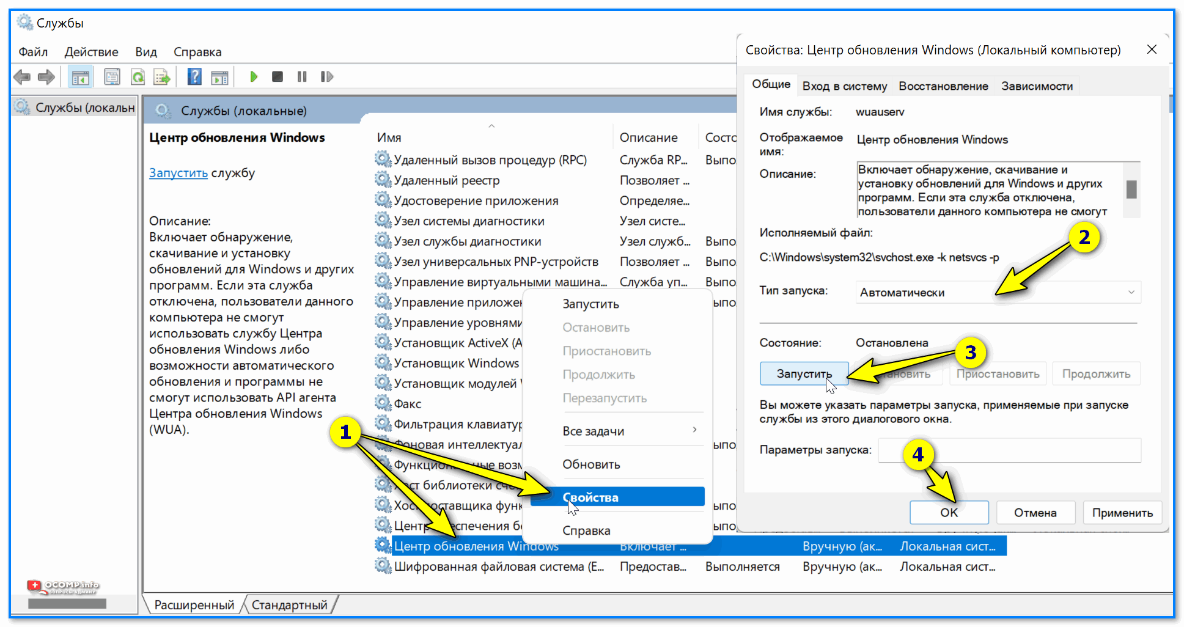Click the Запустить button in properties dialog

(x=804, y=373)
